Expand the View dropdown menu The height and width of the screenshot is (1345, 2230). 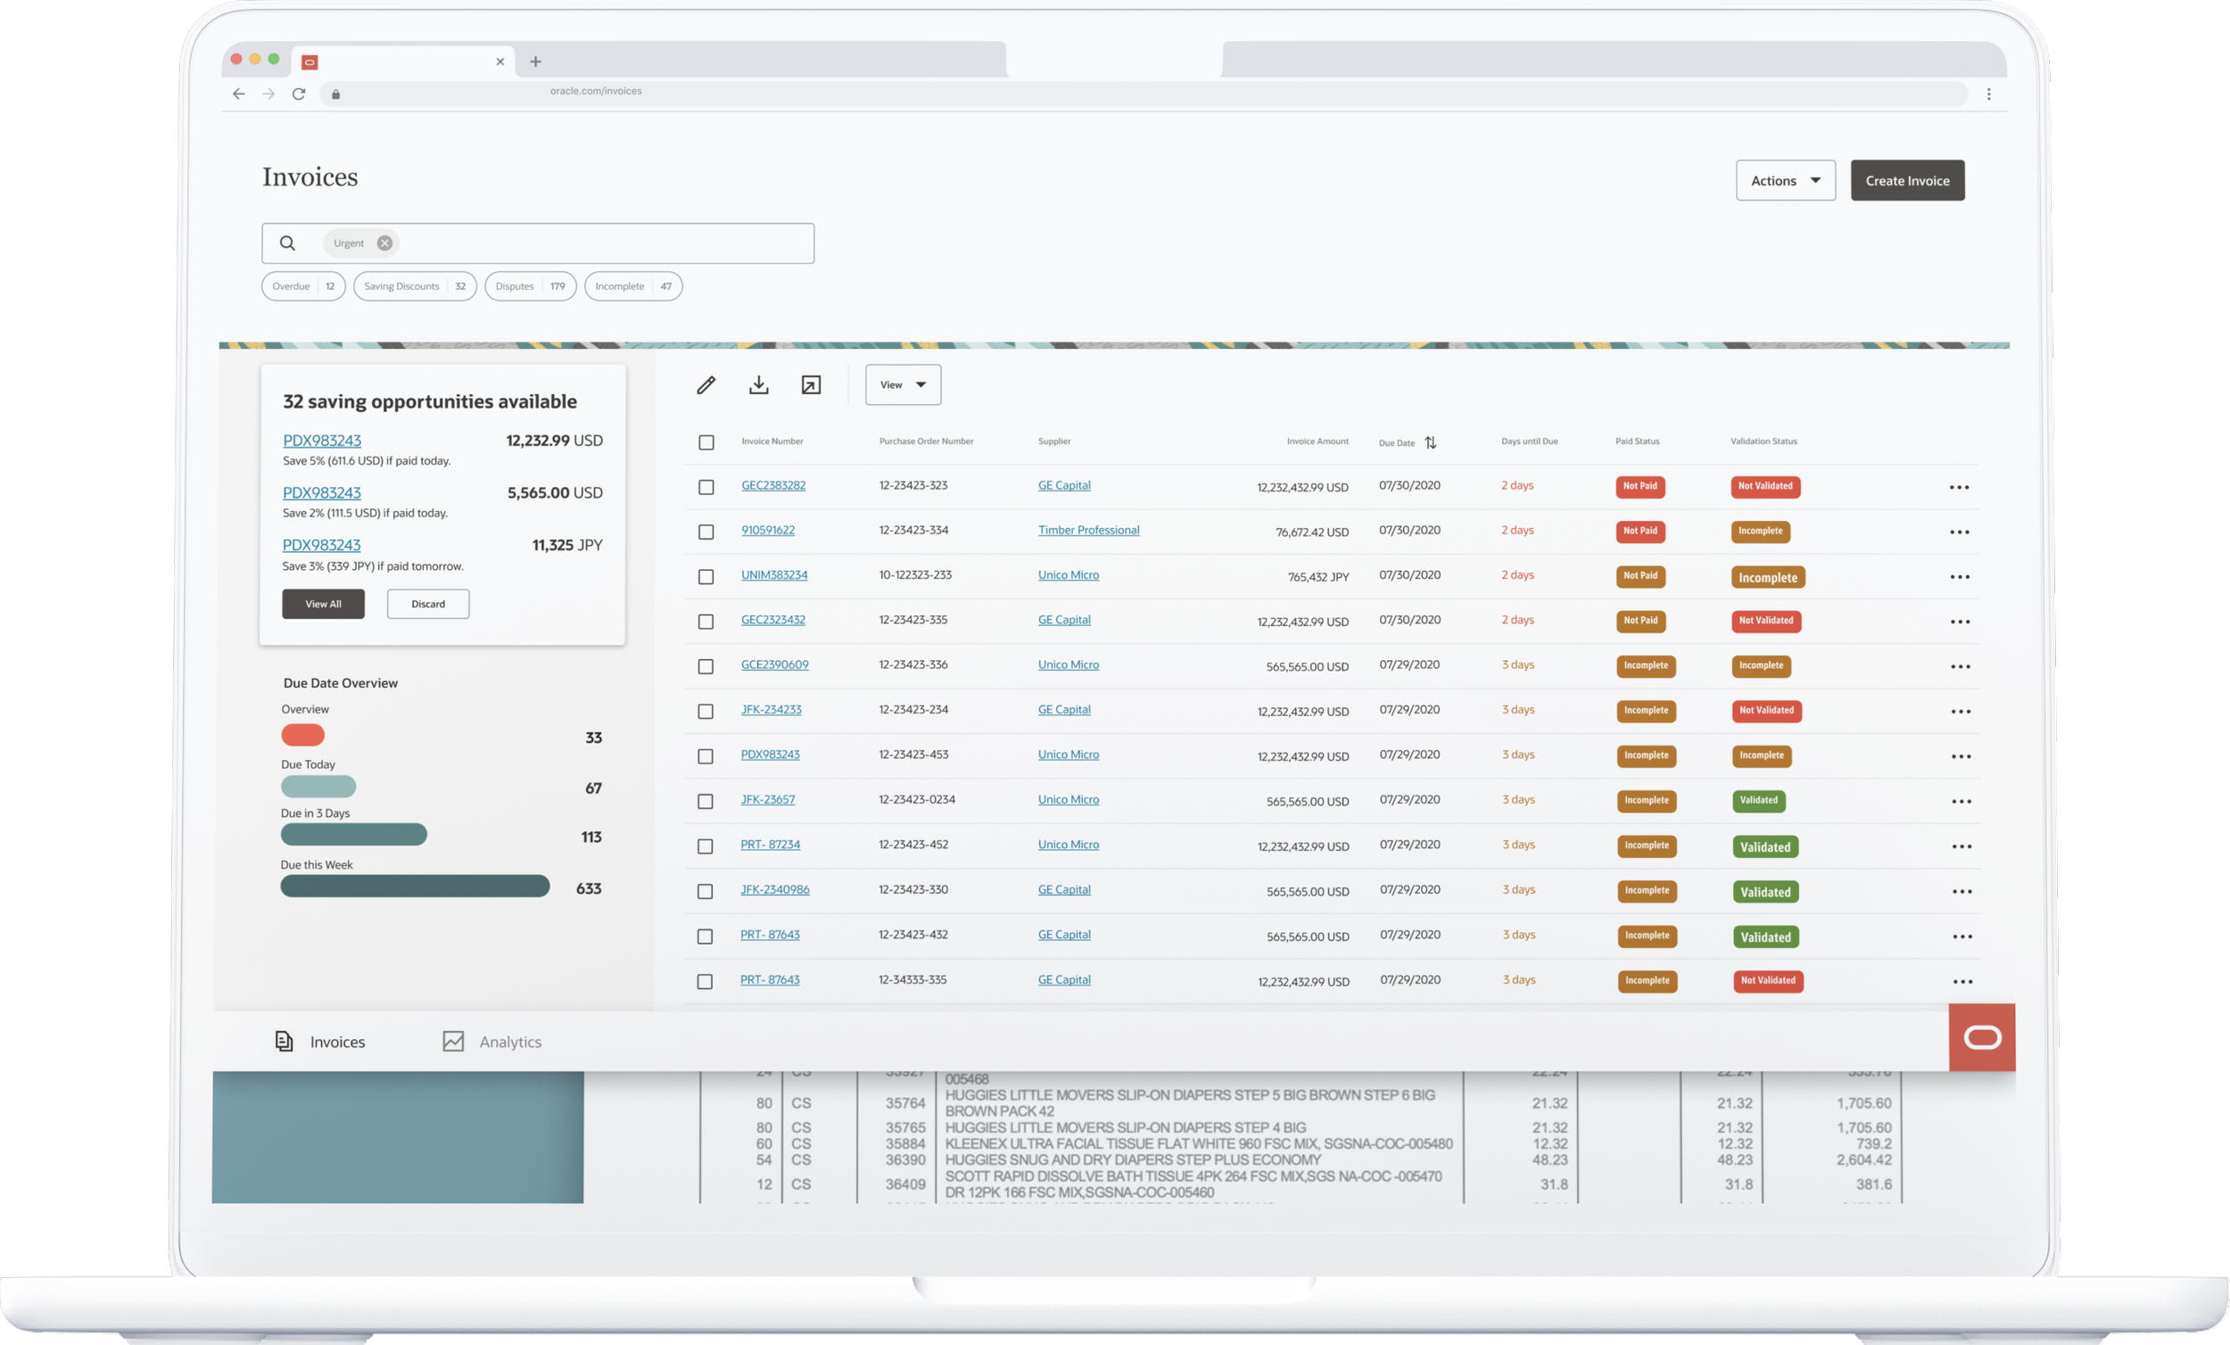pos(903,385)
